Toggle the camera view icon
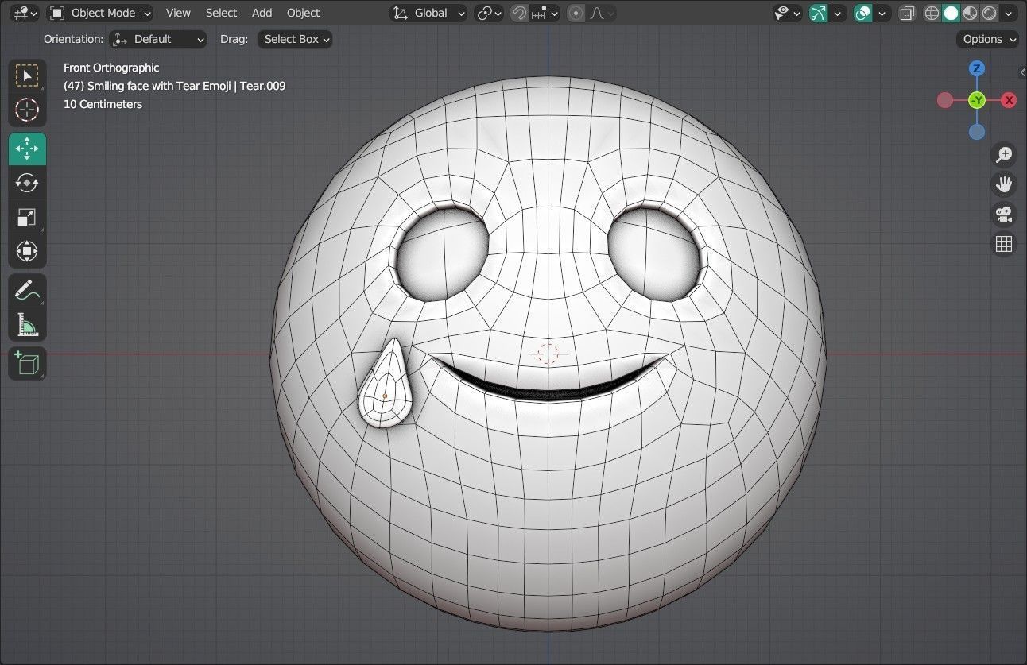Image resolution: width=1027 pixels, height=665 pixels. [x=1004, y=215]
